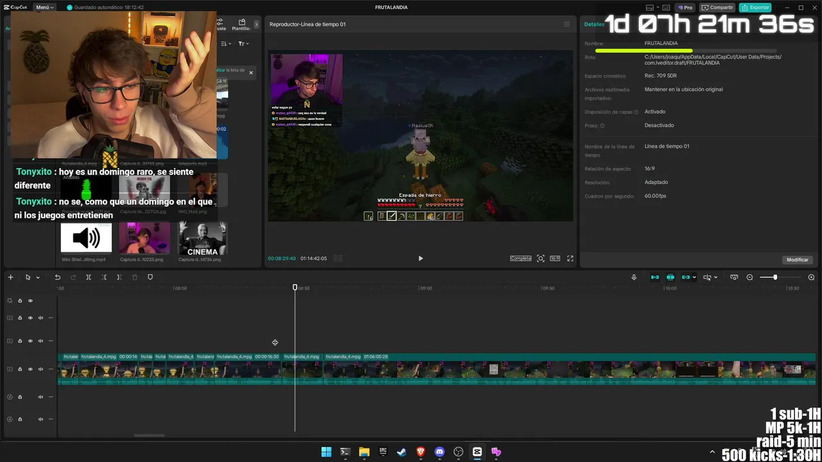Image resolution: width=822 pixels, height=462 pixels.
Task: Click the icon left of timeline zoom out
Action: [x=734, y=277]
